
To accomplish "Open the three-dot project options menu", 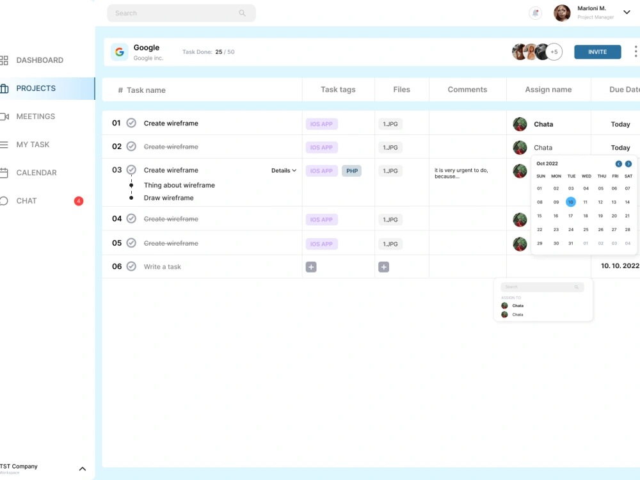I will pyautogui.click(x=636, y=51).
